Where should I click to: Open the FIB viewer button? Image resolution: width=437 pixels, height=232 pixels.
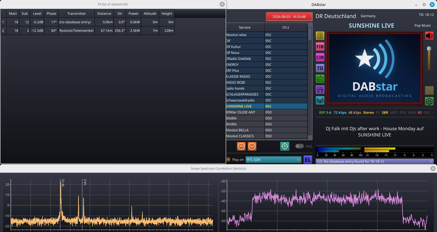tap(320, 47)
